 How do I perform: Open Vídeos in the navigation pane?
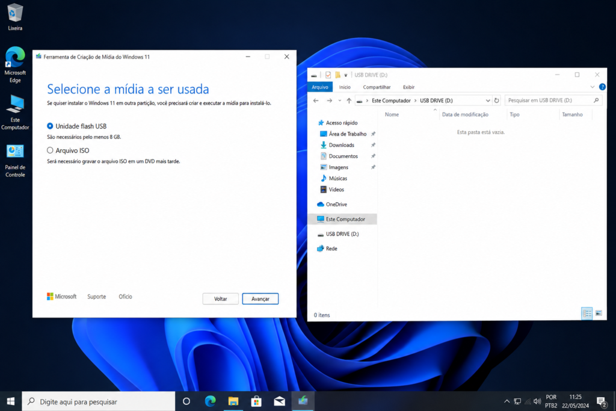tap(332, 190)
